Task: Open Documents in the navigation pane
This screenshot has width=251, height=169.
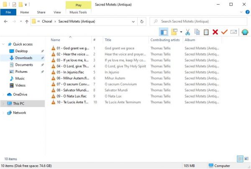Action: [x=24, y=65]
